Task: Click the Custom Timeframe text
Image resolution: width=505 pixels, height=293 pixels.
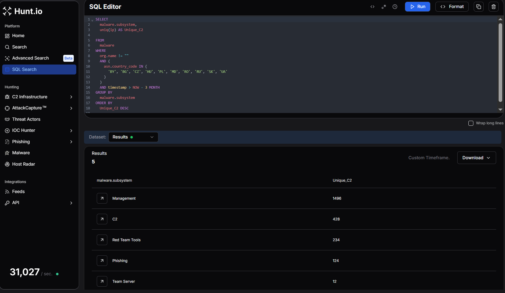Action: pyautogui.click(x=429, y=158)
